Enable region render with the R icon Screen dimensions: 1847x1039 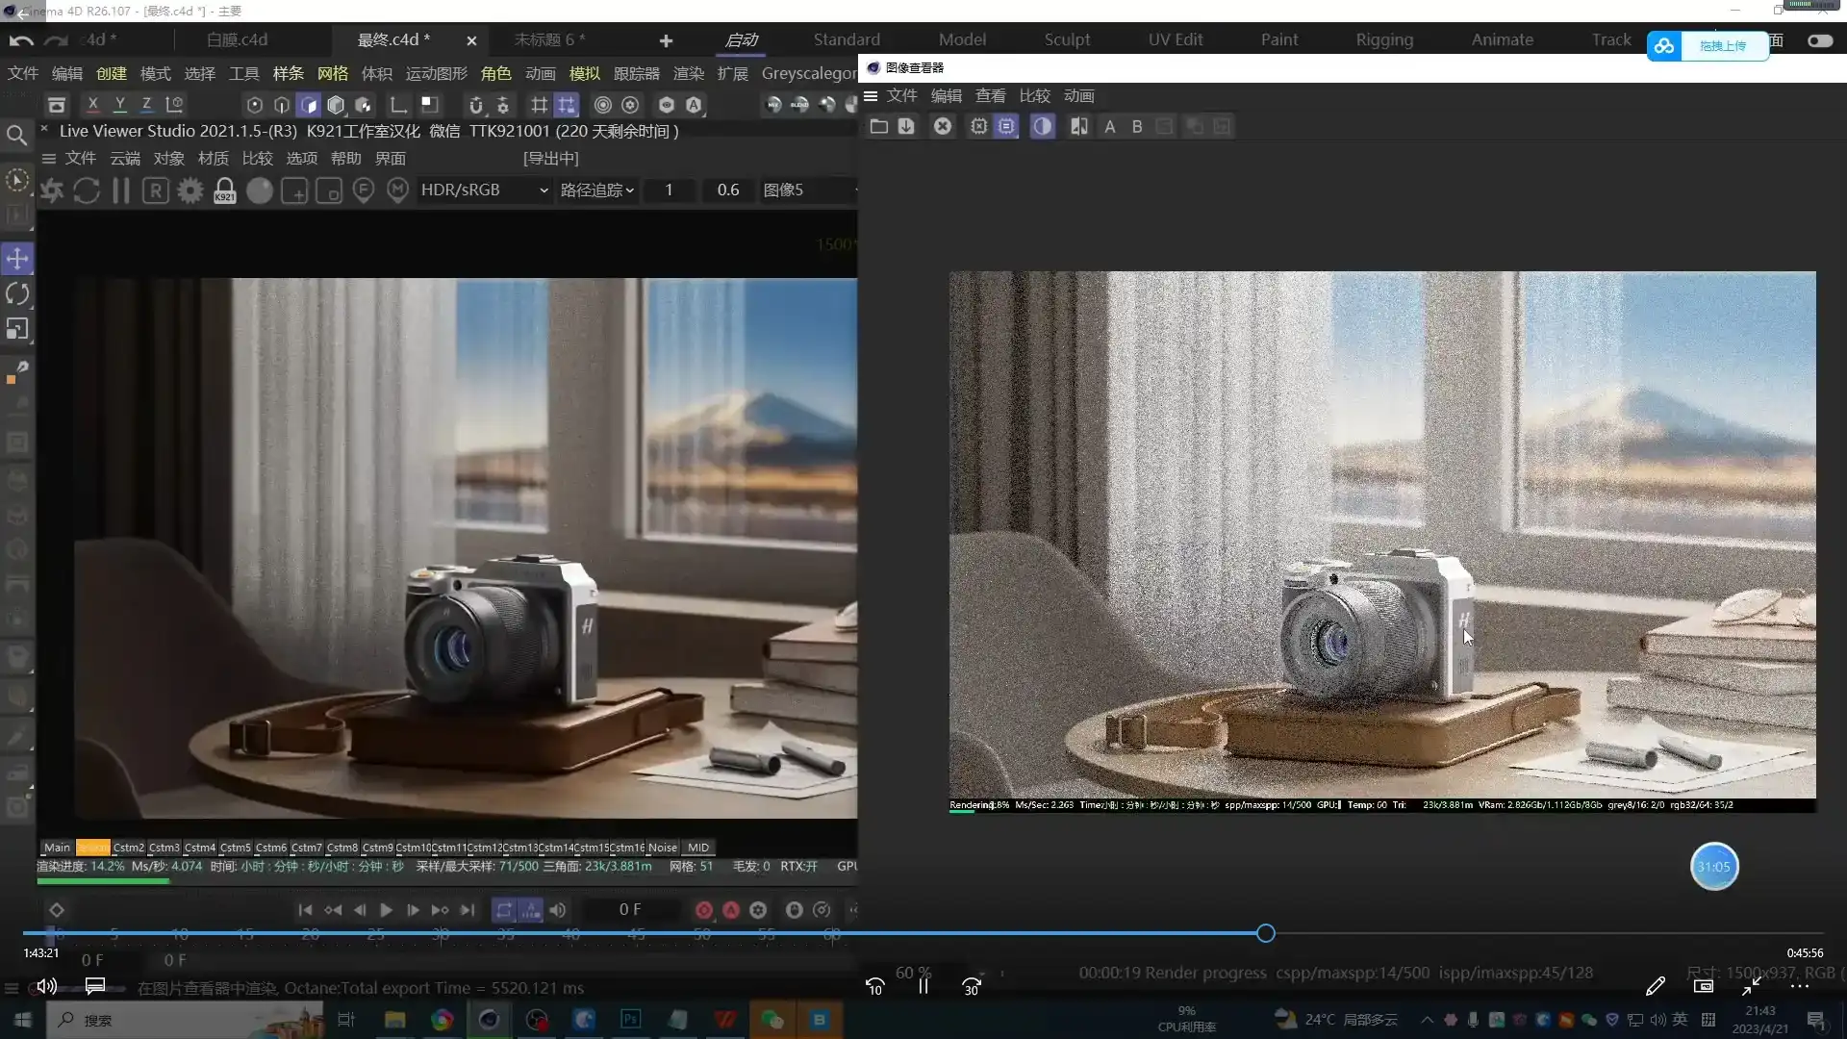click(156, 190)
